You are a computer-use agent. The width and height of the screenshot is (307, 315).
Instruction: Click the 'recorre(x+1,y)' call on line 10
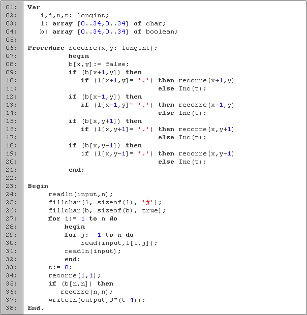click(x=206, y=80)
